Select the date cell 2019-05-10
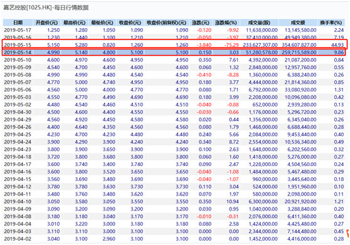Viewport: 350px width, 245px height. click(18, 60)
